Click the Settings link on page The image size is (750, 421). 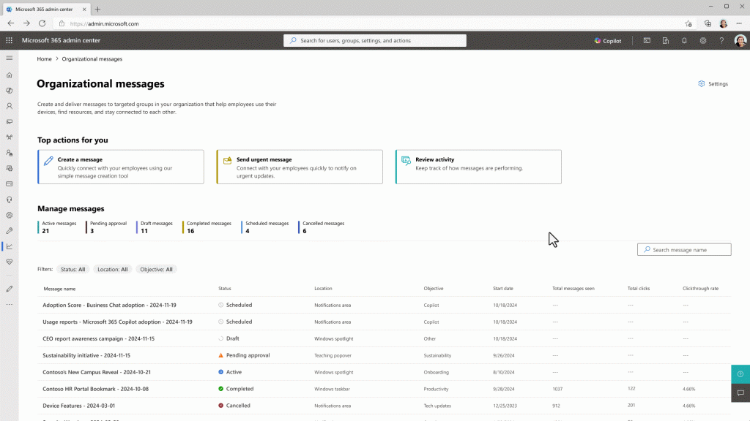point(713,84)
